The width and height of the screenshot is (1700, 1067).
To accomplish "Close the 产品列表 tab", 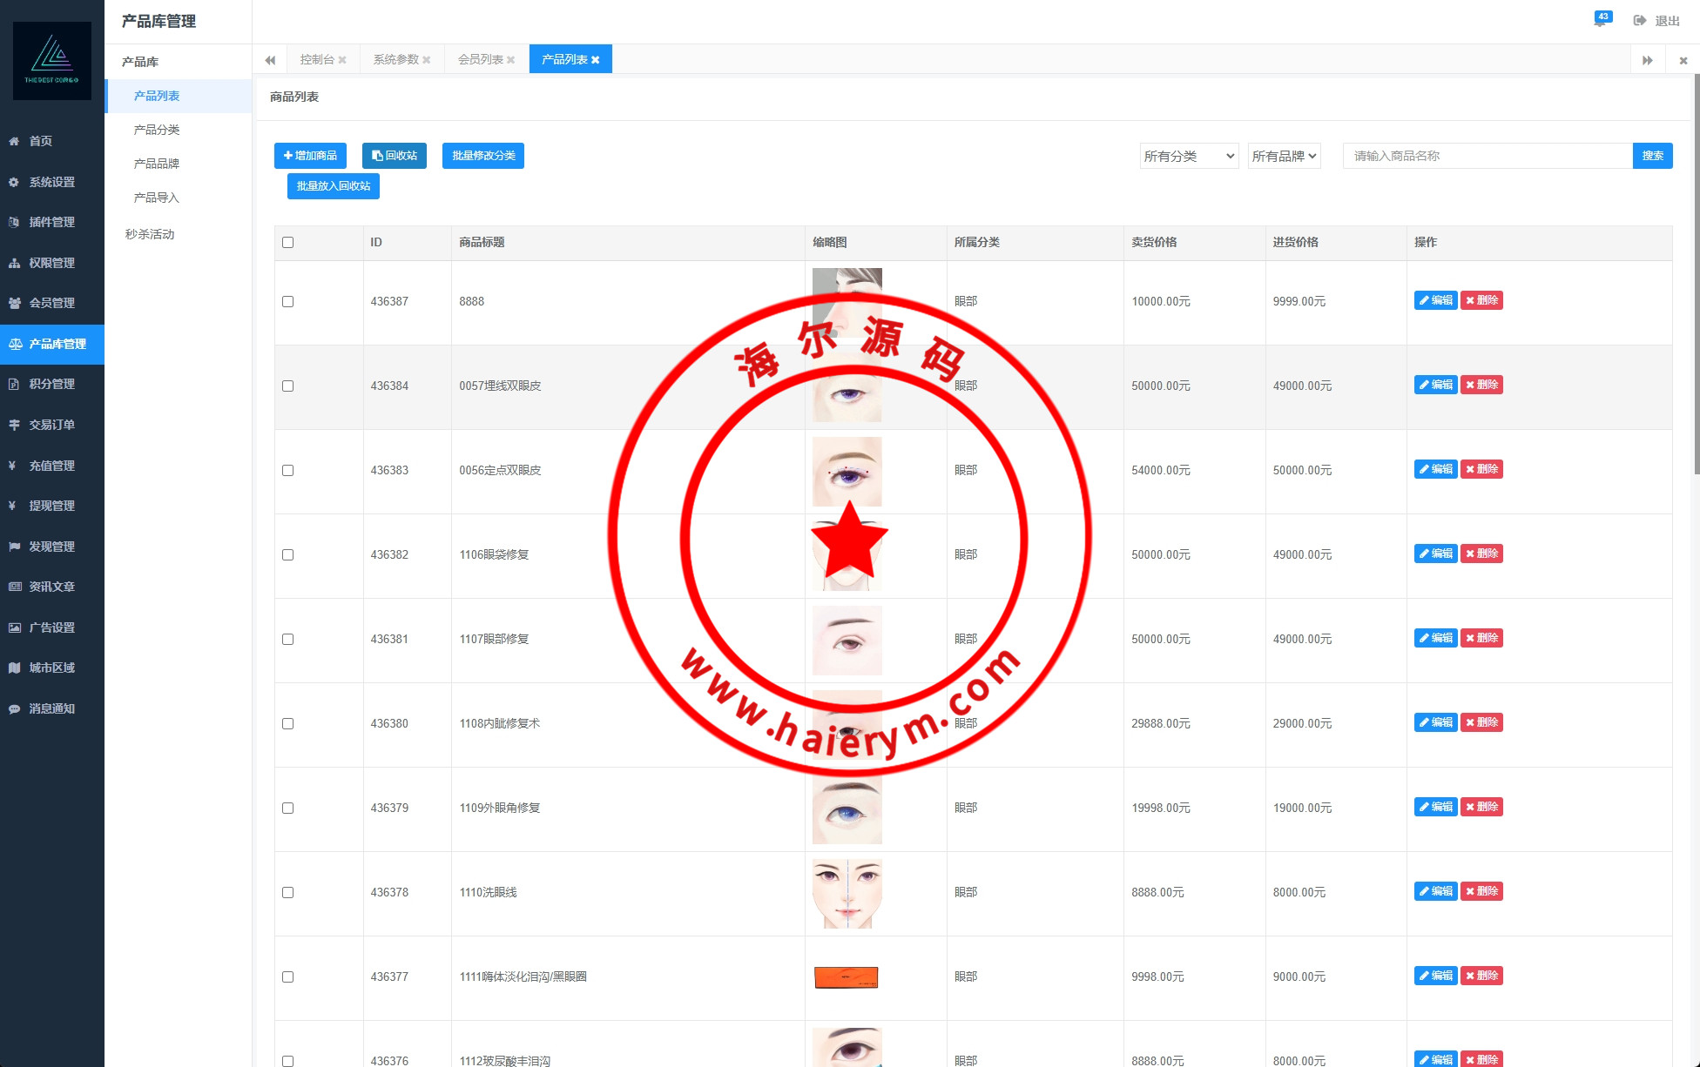I will (x=596, y=60).
